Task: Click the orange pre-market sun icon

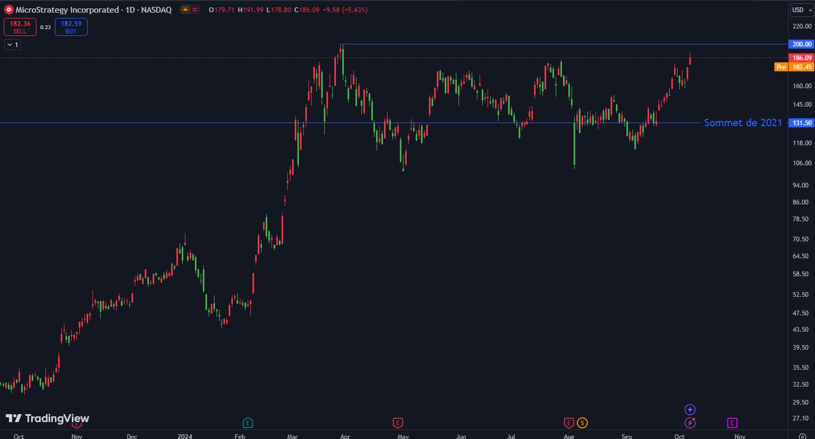Action: [185, 10]
